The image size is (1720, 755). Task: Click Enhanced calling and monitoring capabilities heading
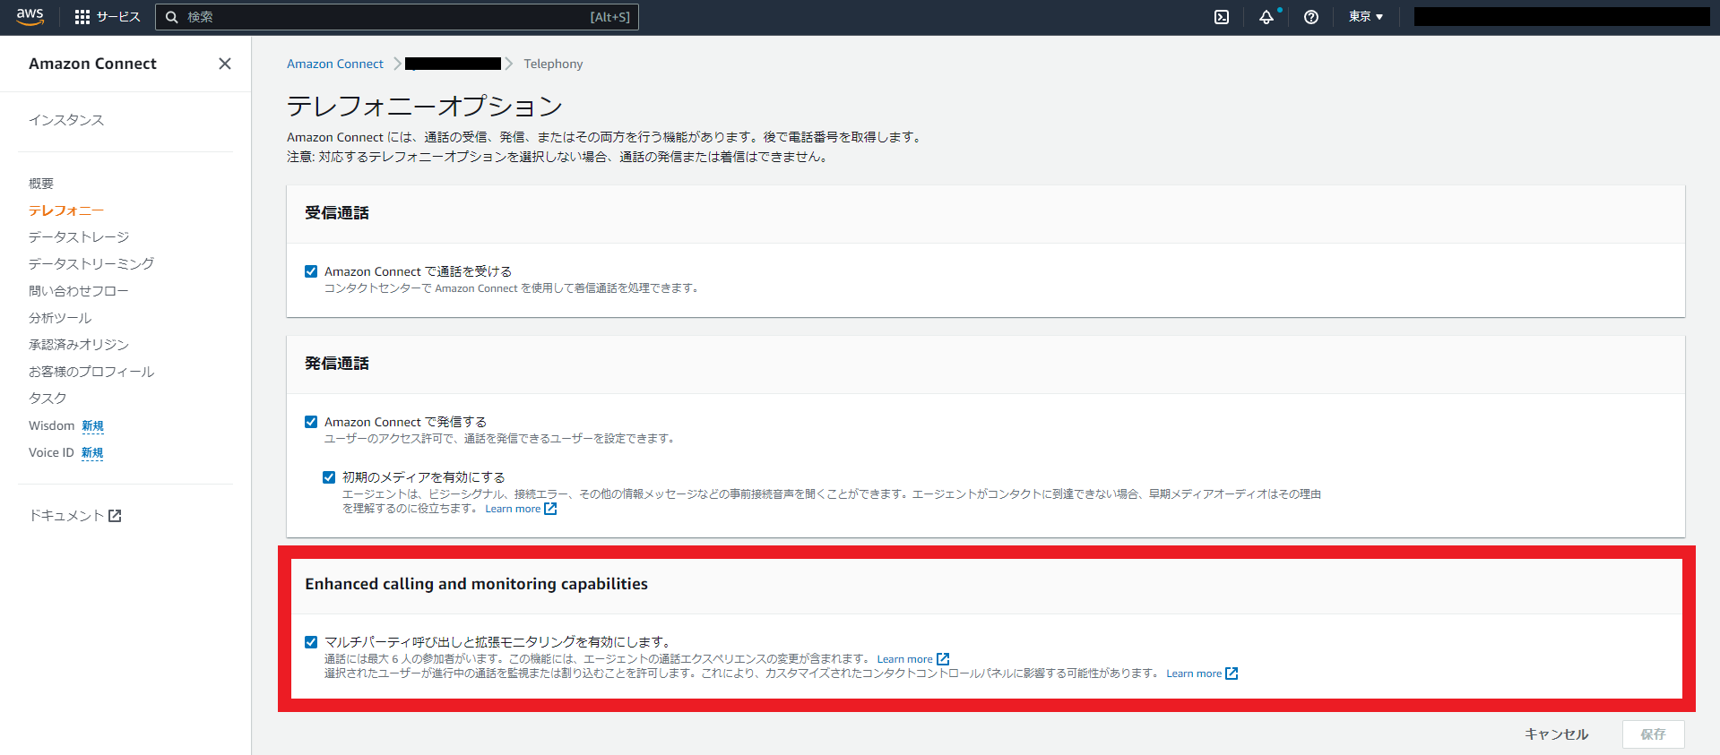click(x=476, y=584)
